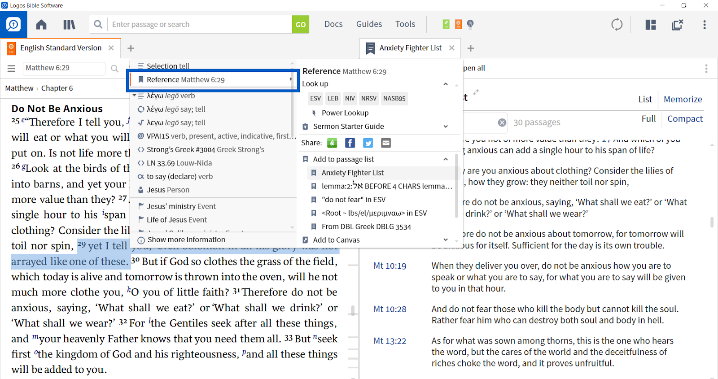The width and height of the screenshot is (718, 379).
Task: Click the lightbulb shortcut icon
Action: coord(470,24)
